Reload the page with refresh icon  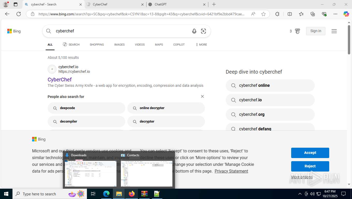click(19, 14)
